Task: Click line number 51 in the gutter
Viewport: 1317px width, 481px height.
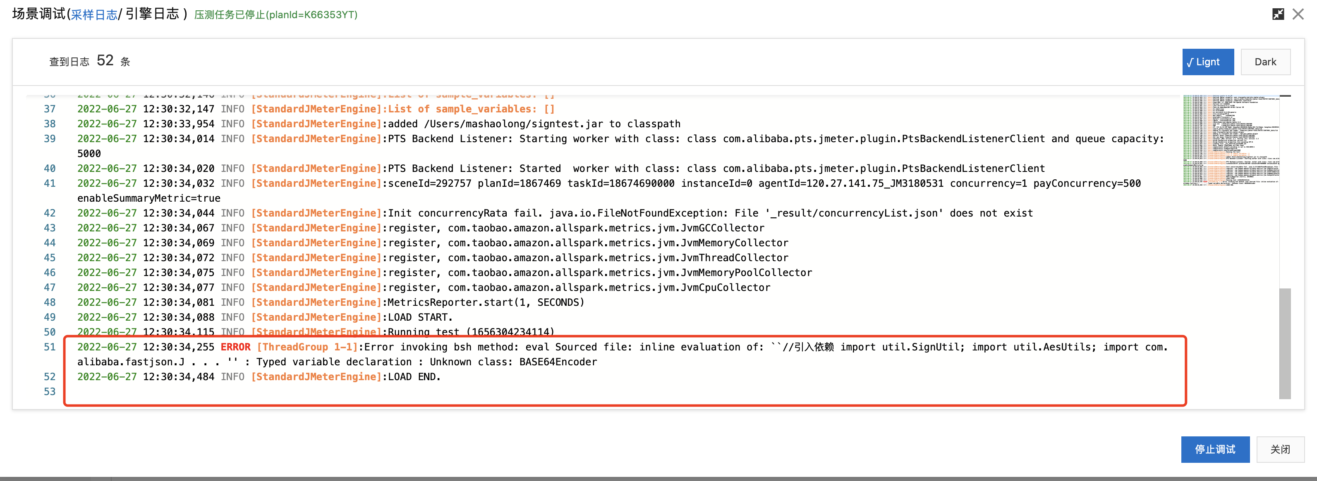Action: (50, 347)
